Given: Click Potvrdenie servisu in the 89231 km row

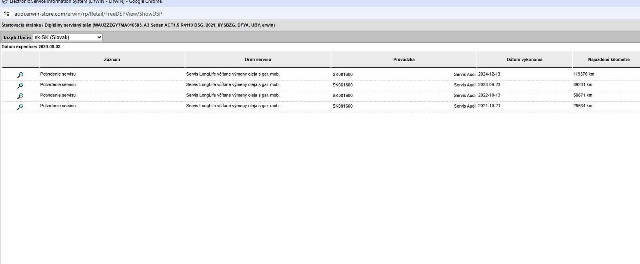Looking at the screenshot, I should coord(58,84).
